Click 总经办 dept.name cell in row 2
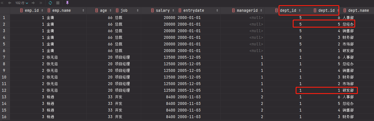This screenshot has height=121, width=374. tap(358, 24)
